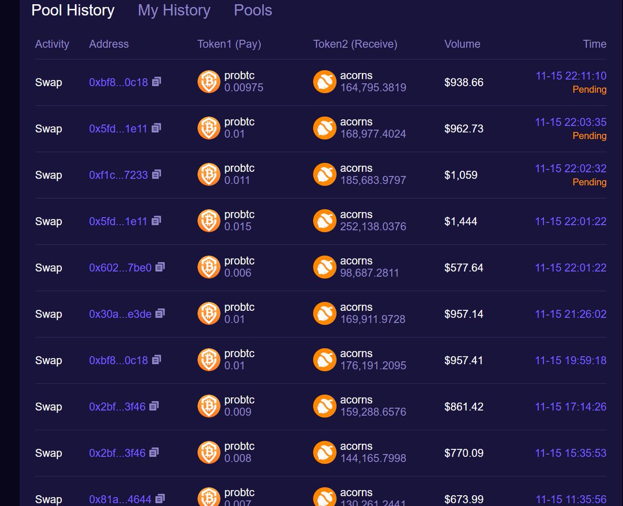The height and width of the screenshot is (506, 623).
Task: Click the acorns amount 252,138.0376
Action: click(373, 227)
